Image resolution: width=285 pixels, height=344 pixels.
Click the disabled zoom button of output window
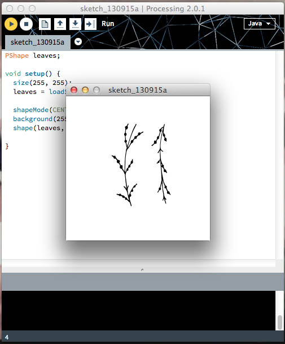(97, 90)
